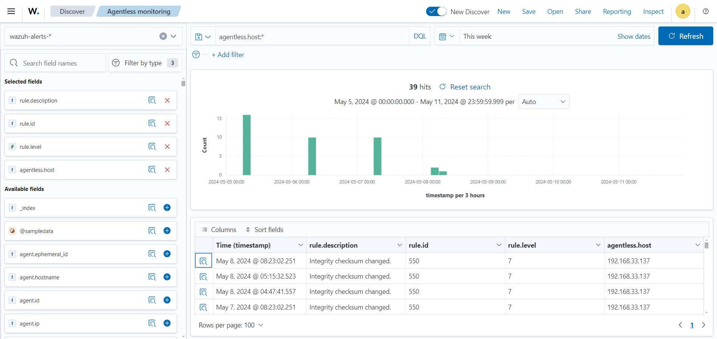This screenshot has height=339, width=717.
Task: Switch to the Discover breadcrumb tab
Action: tap(72, 12)
